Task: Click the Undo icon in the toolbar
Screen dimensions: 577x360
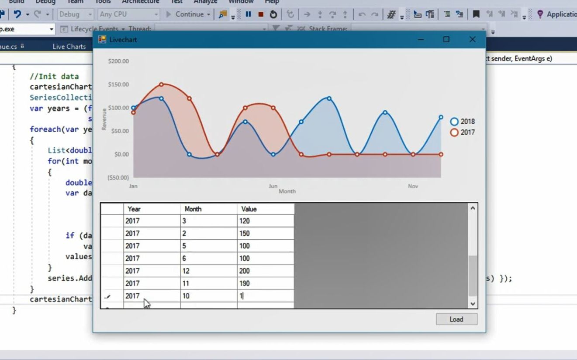Action: coord(17,14)
